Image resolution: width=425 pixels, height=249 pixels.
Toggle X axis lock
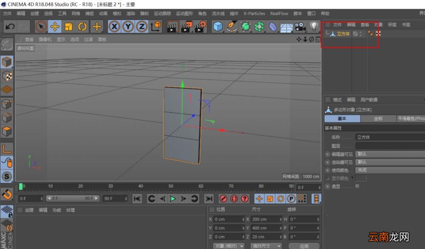(114, 26)
